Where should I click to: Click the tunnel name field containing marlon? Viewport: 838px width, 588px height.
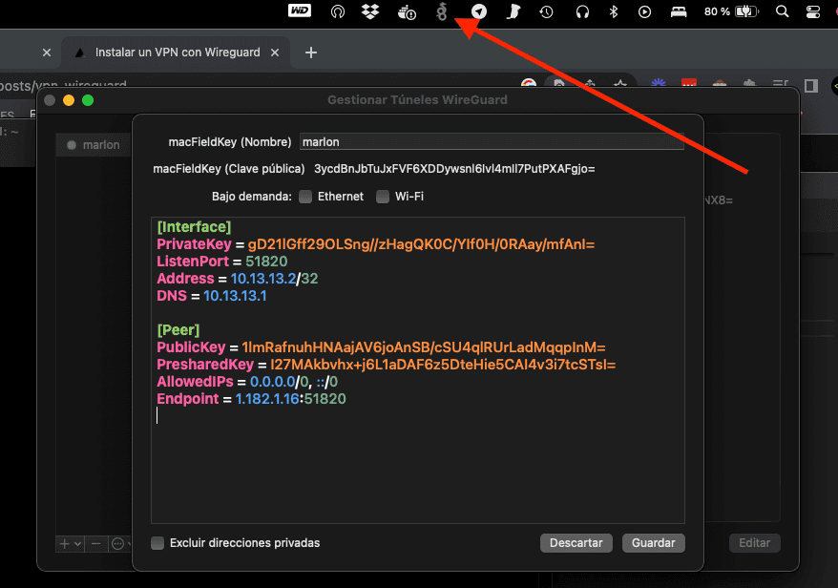[491, 142]
